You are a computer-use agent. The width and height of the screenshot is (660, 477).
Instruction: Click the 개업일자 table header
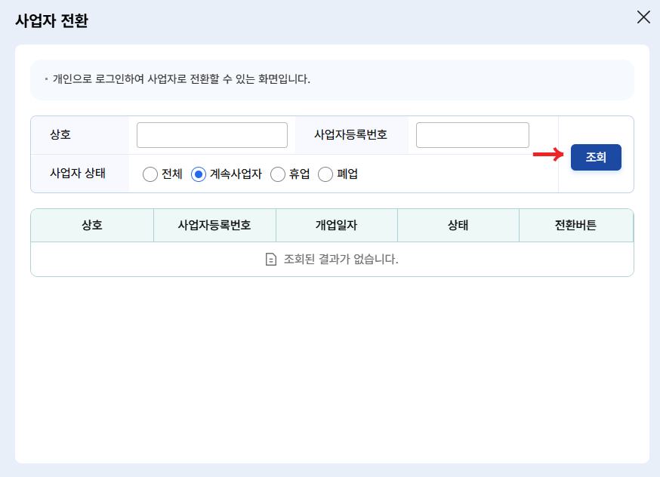click(x=337, y=225)
